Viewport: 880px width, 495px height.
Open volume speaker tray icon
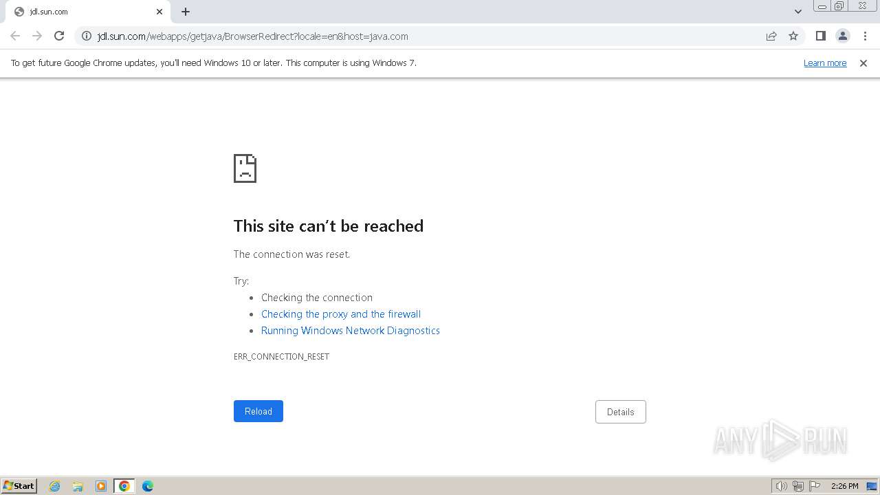point(781,486)
